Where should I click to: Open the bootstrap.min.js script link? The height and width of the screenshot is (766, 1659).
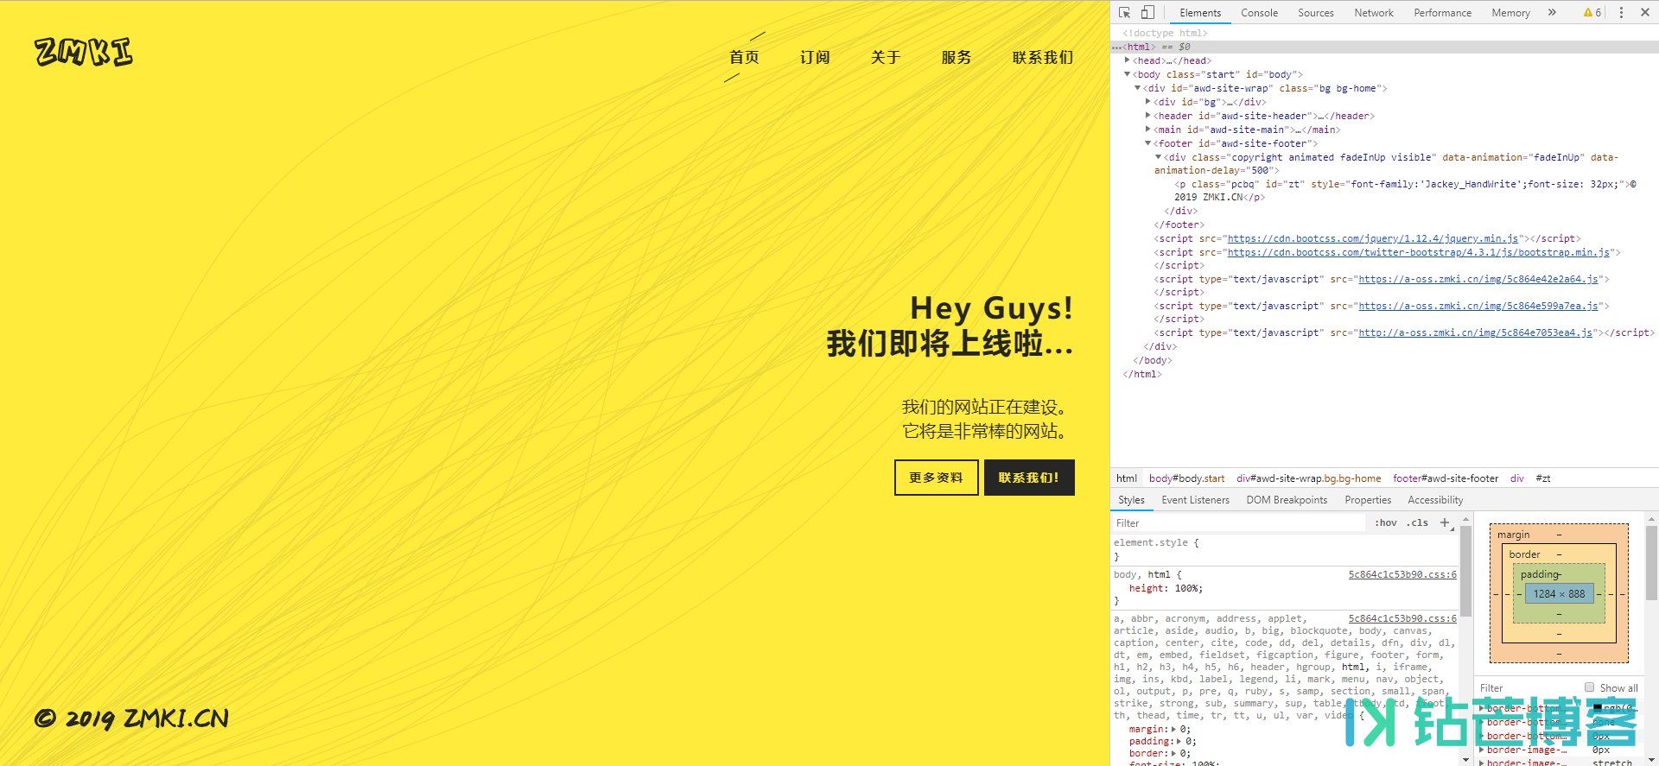pyautogui.click(x=1418, y=252)
